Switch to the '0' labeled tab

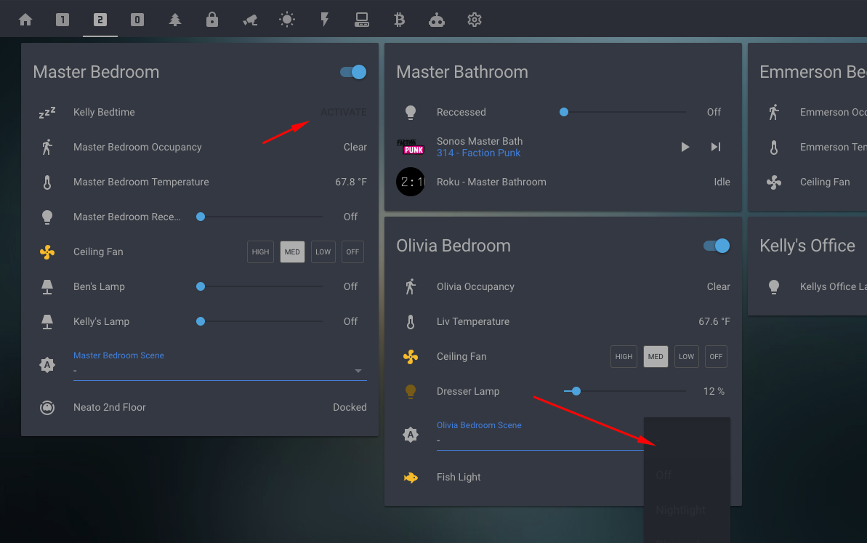coord(137,20)
